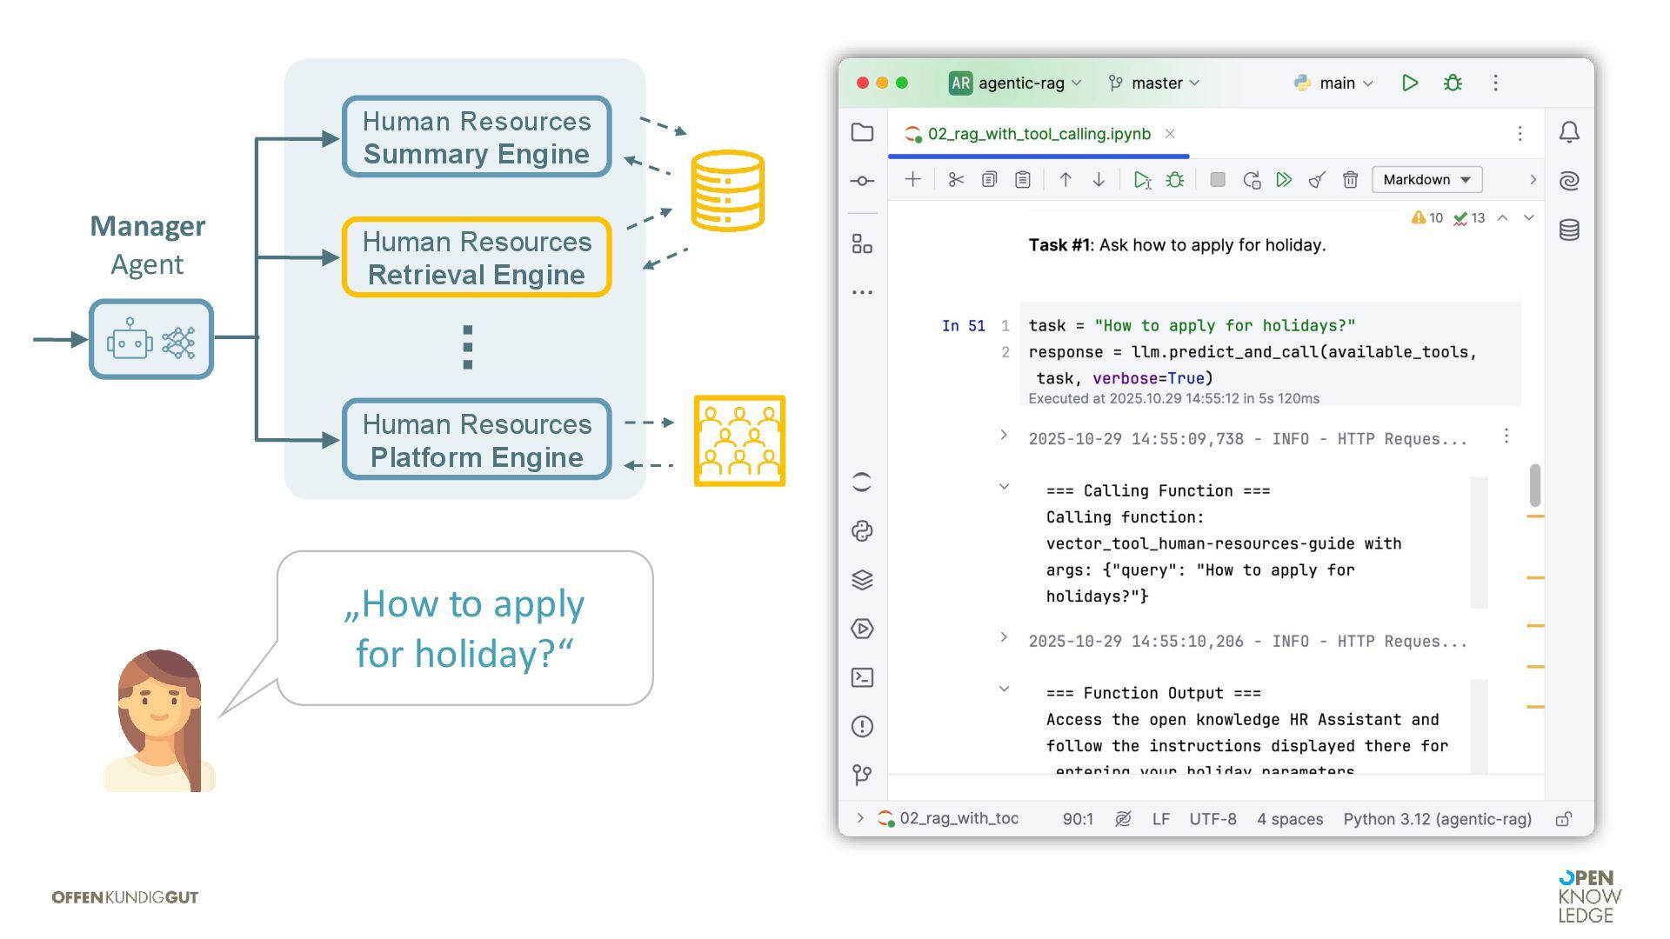Open the Project folder tool window
Image resolution: width=1670 pixels, height=939 pixels.
click(x=862, y=132)
